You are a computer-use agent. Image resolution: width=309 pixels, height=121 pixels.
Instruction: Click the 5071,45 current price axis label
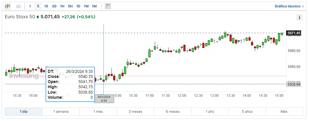tap(294, 33)
